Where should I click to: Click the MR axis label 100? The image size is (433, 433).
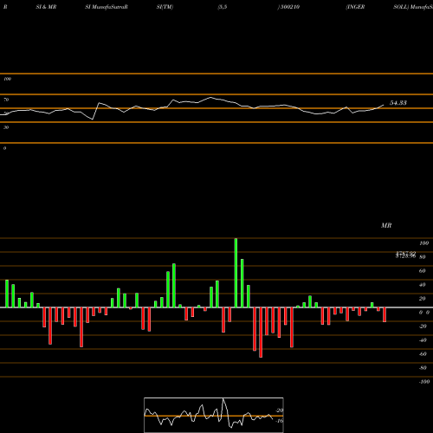tap(423, 243)
